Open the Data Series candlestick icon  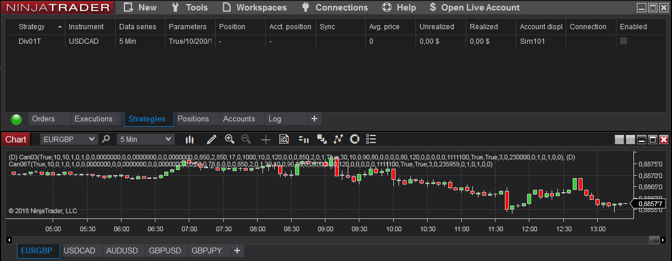point(190,140)
